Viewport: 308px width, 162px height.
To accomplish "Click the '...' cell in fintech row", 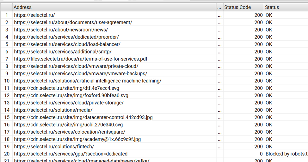I will click(x=219, y=147).
